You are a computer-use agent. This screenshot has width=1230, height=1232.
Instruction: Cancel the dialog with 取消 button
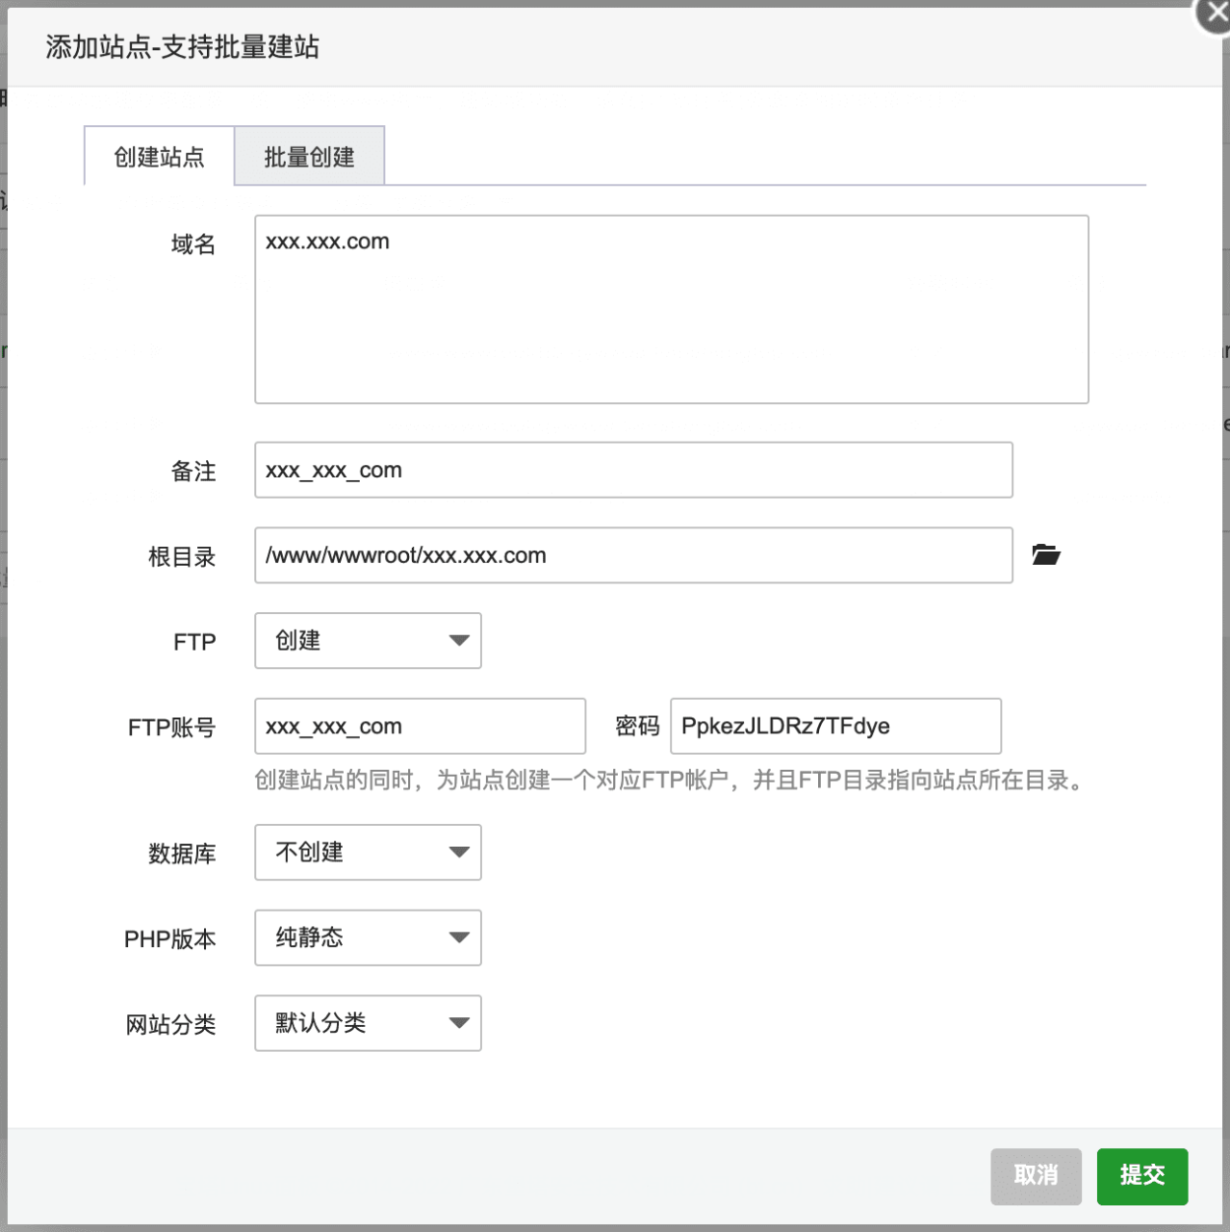pos(1035,1176)
